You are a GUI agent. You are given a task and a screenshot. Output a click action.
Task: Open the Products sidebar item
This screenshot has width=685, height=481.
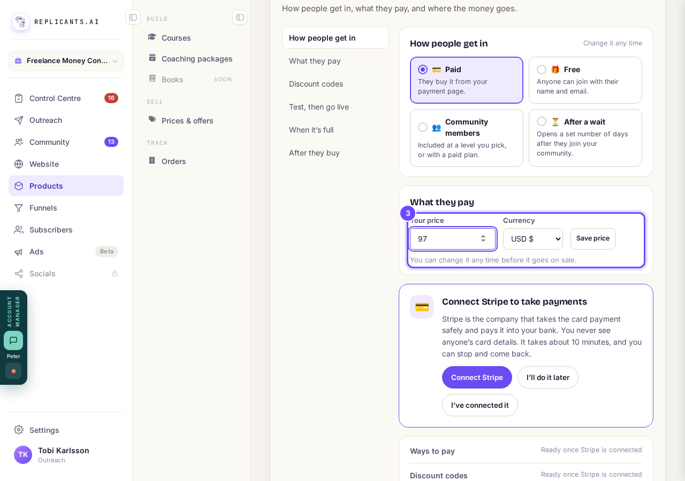(66, 186)
